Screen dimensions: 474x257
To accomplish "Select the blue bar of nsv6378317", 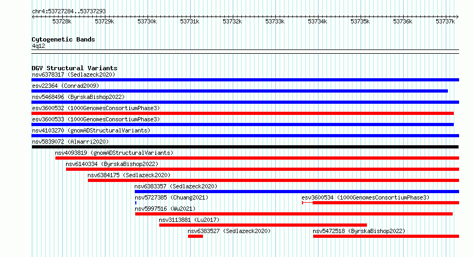I will click(245, 80).
